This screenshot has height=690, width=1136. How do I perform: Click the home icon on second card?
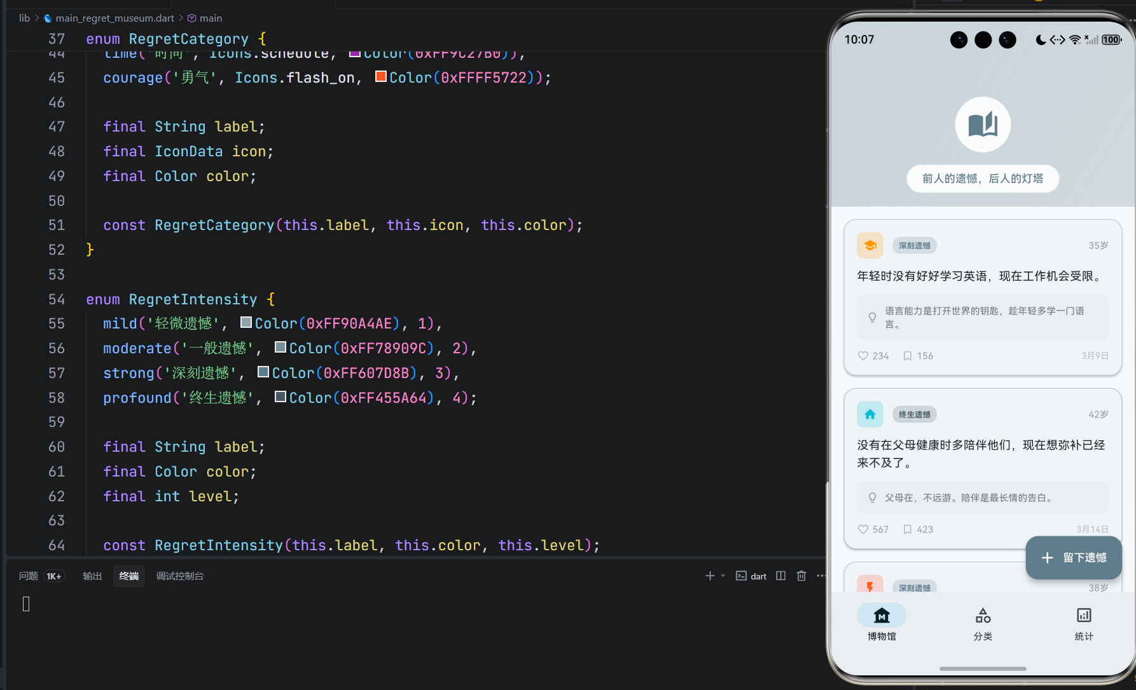pos(870,414)
